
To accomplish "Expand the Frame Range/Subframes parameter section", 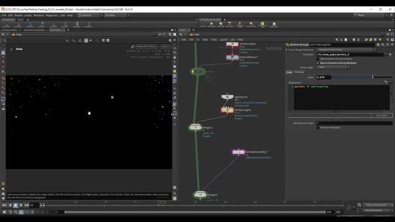I will point(286,50).
